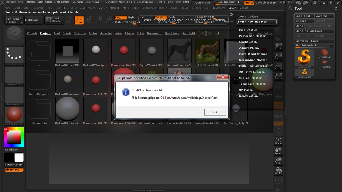The image size is (342, 192).
Task: Open the Dots stroke type selector
Action: click(14, 56)
